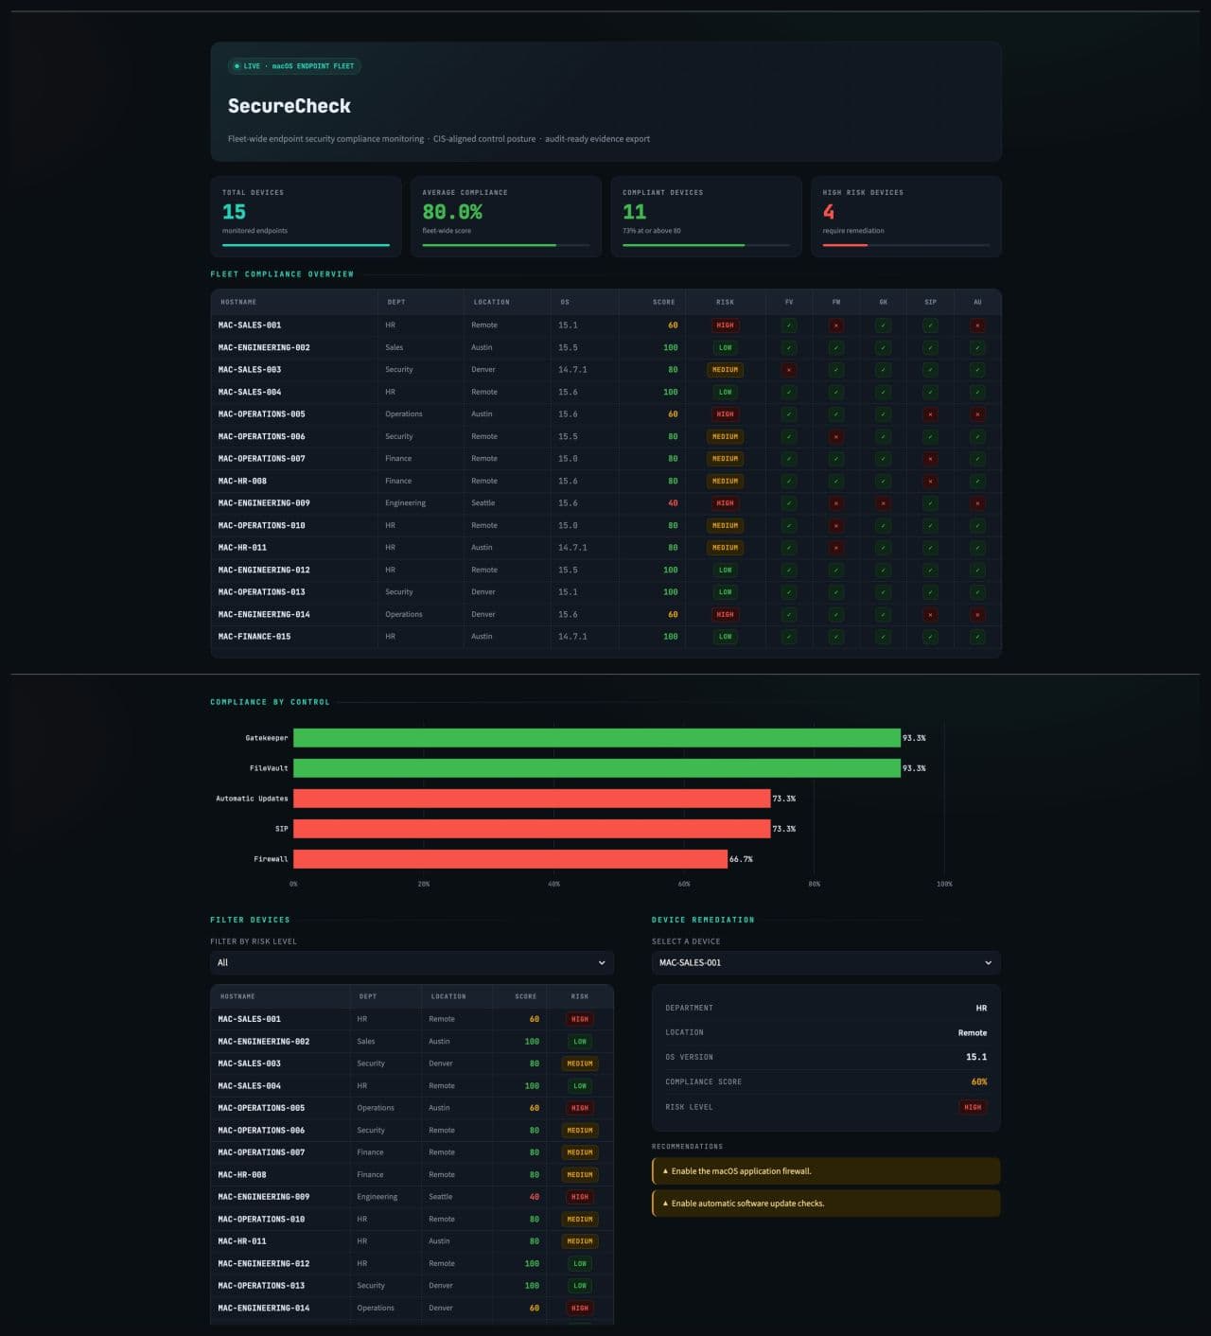Screen dimensions: 1211x1336
Task: Click warning icon on firewall recommendation
Action: click(x=665, y=1171)
